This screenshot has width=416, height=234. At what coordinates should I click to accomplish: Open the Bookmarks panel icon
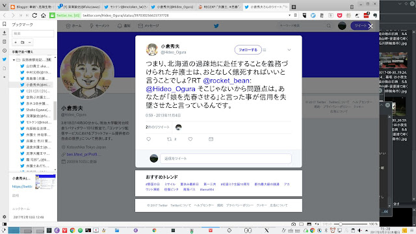(x=5, y=24)
